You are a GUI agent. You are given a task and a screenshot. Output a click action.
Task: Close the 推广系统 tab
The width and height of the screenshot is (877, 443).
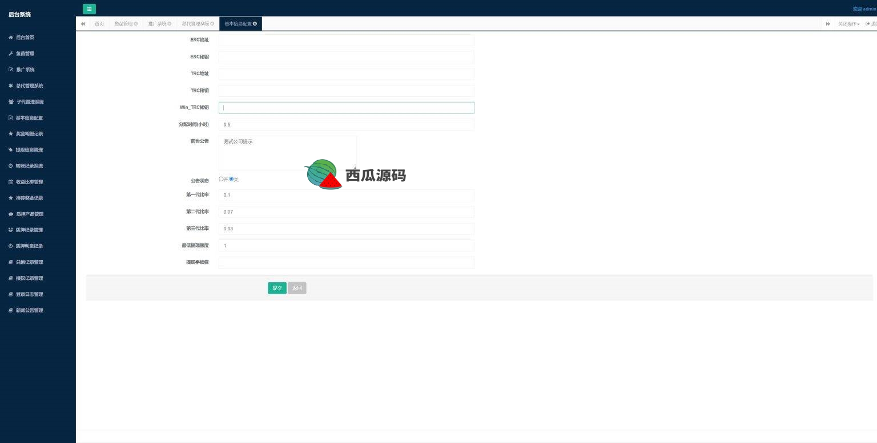[x=170, y=24]
